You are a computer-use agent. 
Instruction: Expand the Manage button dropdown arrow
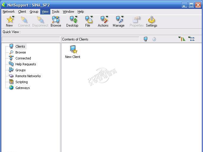tap(122, 17)
